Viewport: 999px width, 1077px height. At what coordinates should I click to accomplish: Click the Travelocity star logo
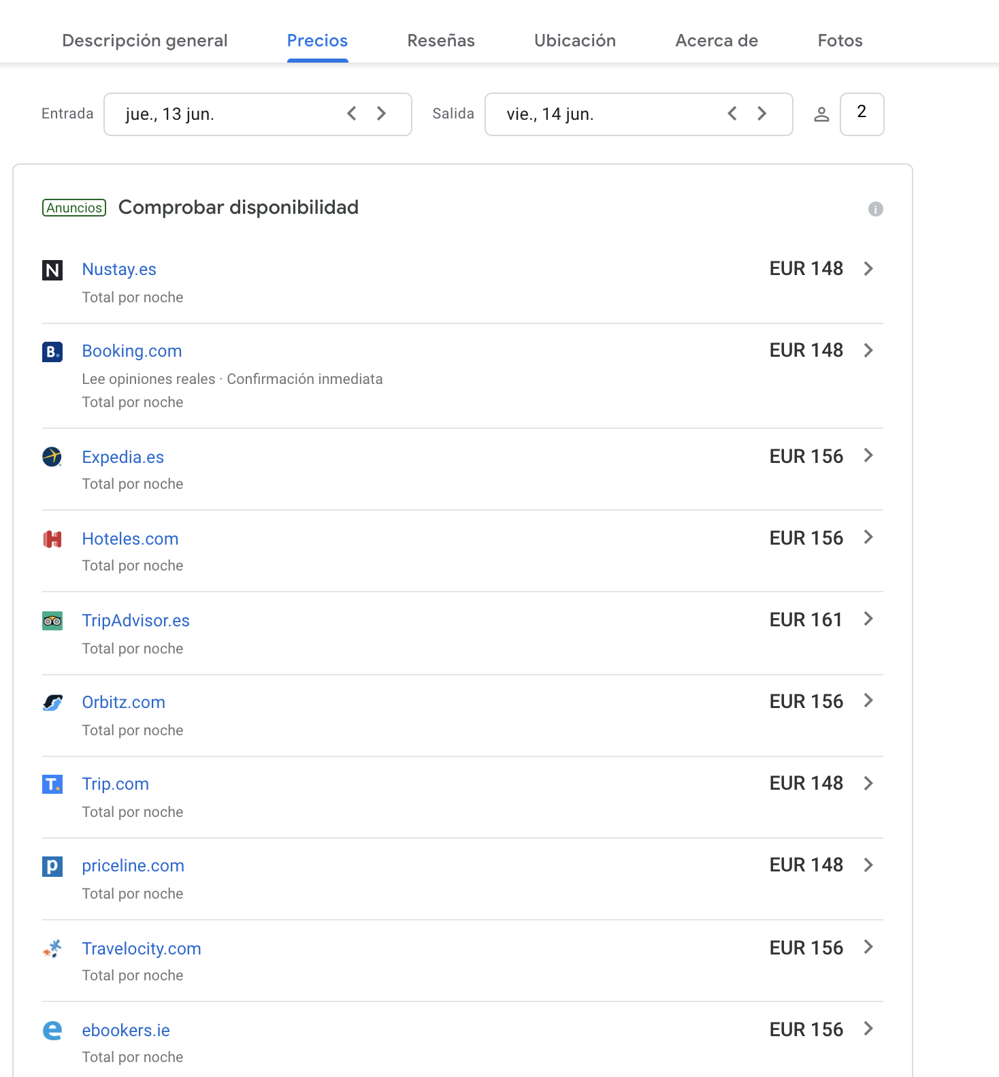coord(52,948)
